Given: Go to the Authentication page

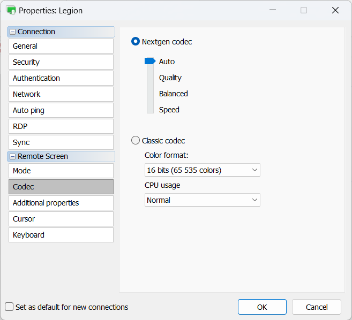Looking at the screenshot, I should point(61,78).
